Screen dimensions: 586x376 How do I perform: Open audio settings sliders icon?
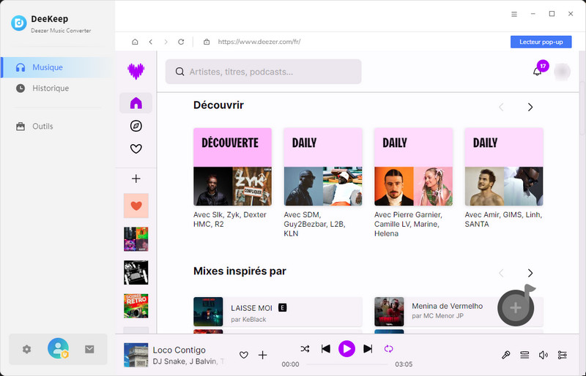point(562,355)
